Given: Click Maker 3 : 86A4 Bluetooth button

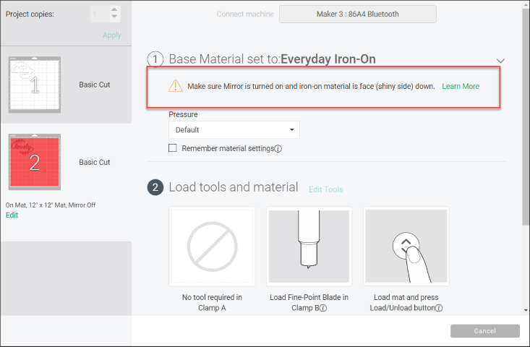Looking at the screenshot, I should 357,14.
